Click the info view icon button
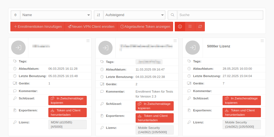Image resolution: width=274 pixels, height=137 pixels. pyautogui.click(x=180, y=27)
